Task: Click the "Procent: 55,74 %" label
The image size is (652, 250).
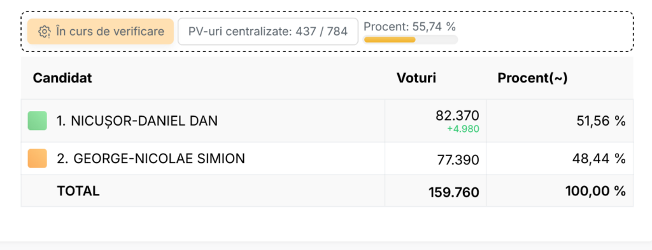Action: (x=409, y=27)
